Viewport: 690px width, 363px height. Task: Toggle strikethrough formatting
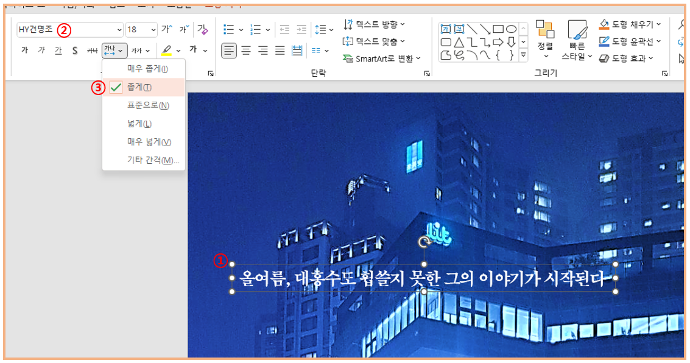tap(92, 51)
